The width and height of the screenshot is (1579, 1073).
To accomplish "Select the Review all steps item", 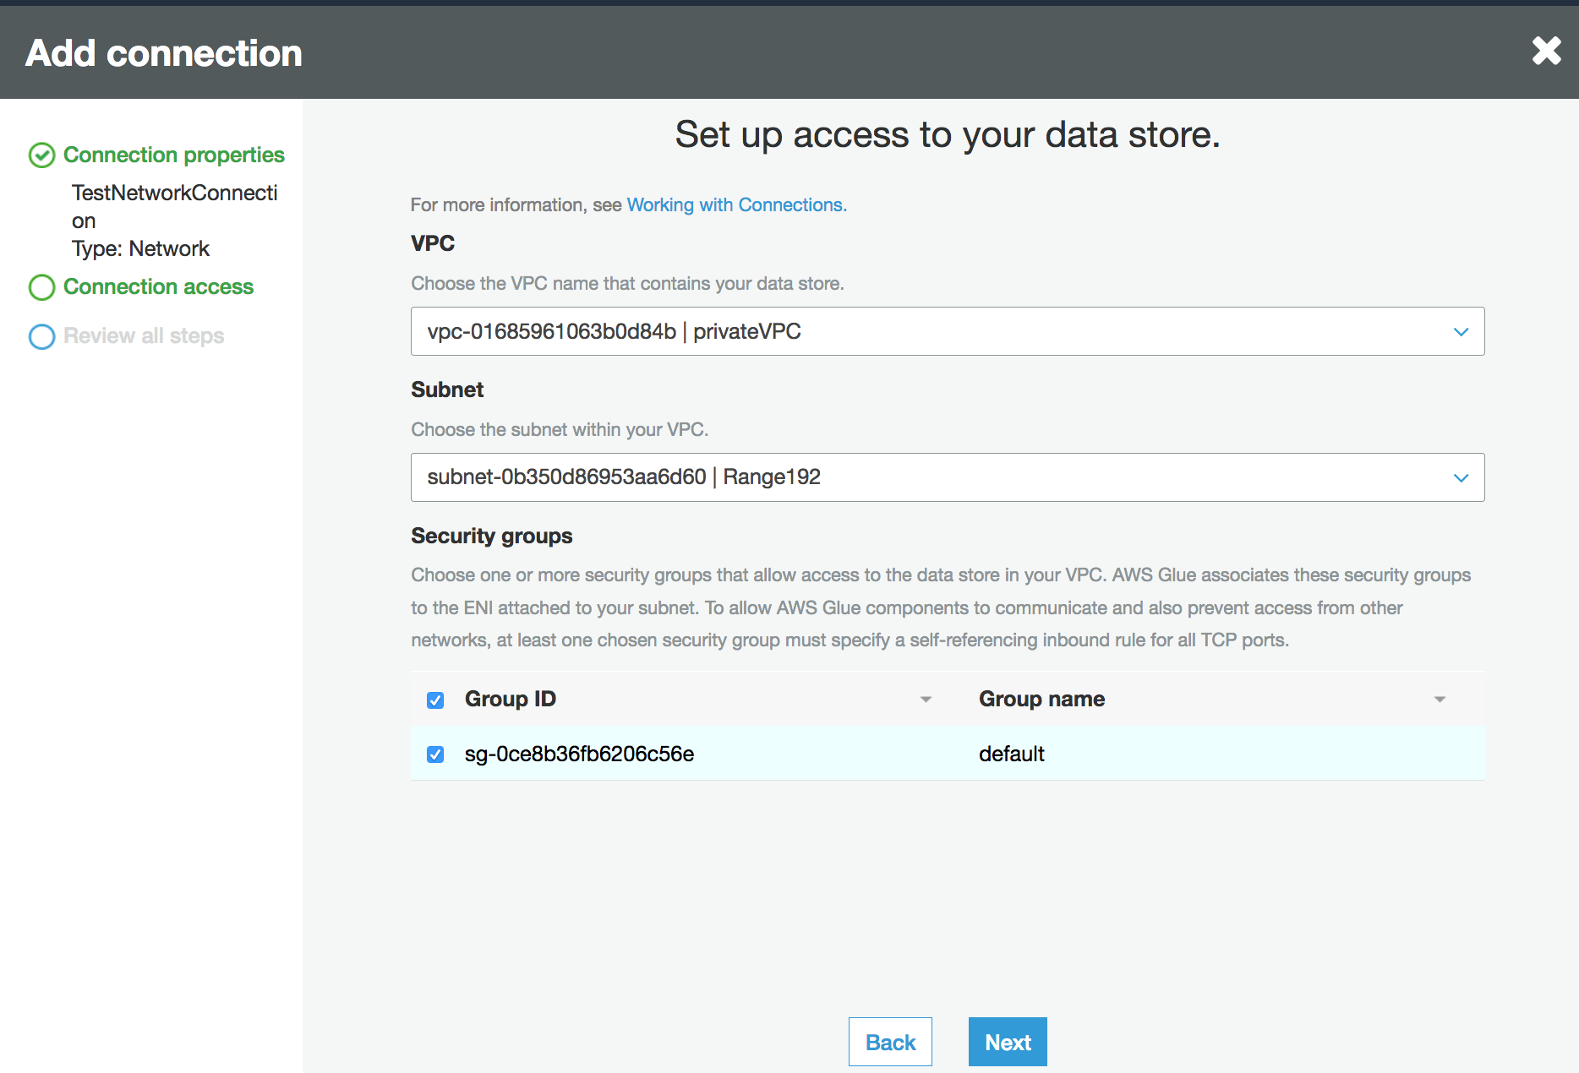I will coord(144,336).
